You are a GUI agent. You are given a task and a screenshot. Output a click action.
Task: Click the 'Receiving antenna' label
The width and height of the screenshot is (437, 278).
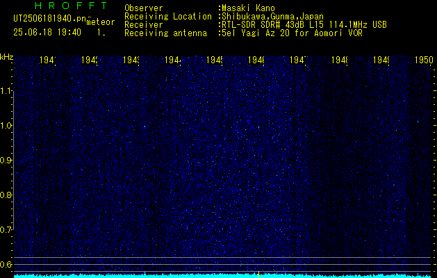tap(165, 33)
